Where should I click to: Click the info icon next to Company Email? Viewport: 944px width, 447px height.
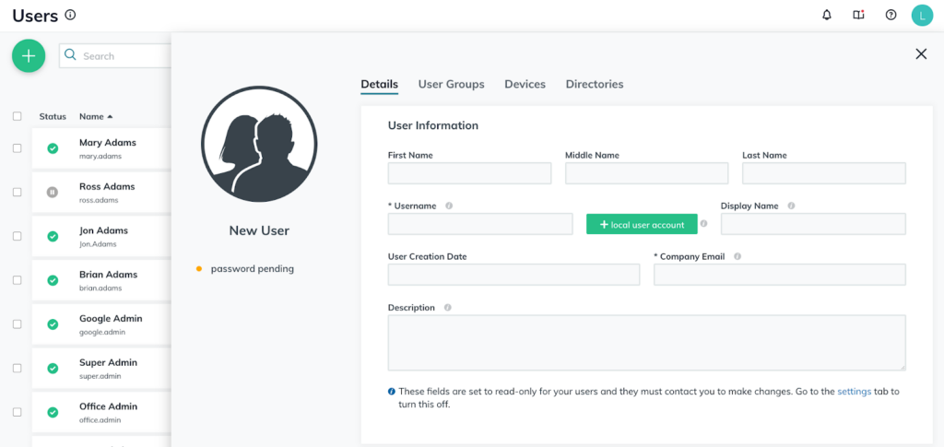[737, 256]
